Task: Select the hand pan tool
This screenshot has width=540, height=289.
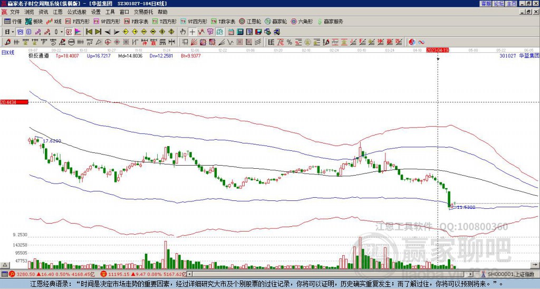Action: coord(183,32)
